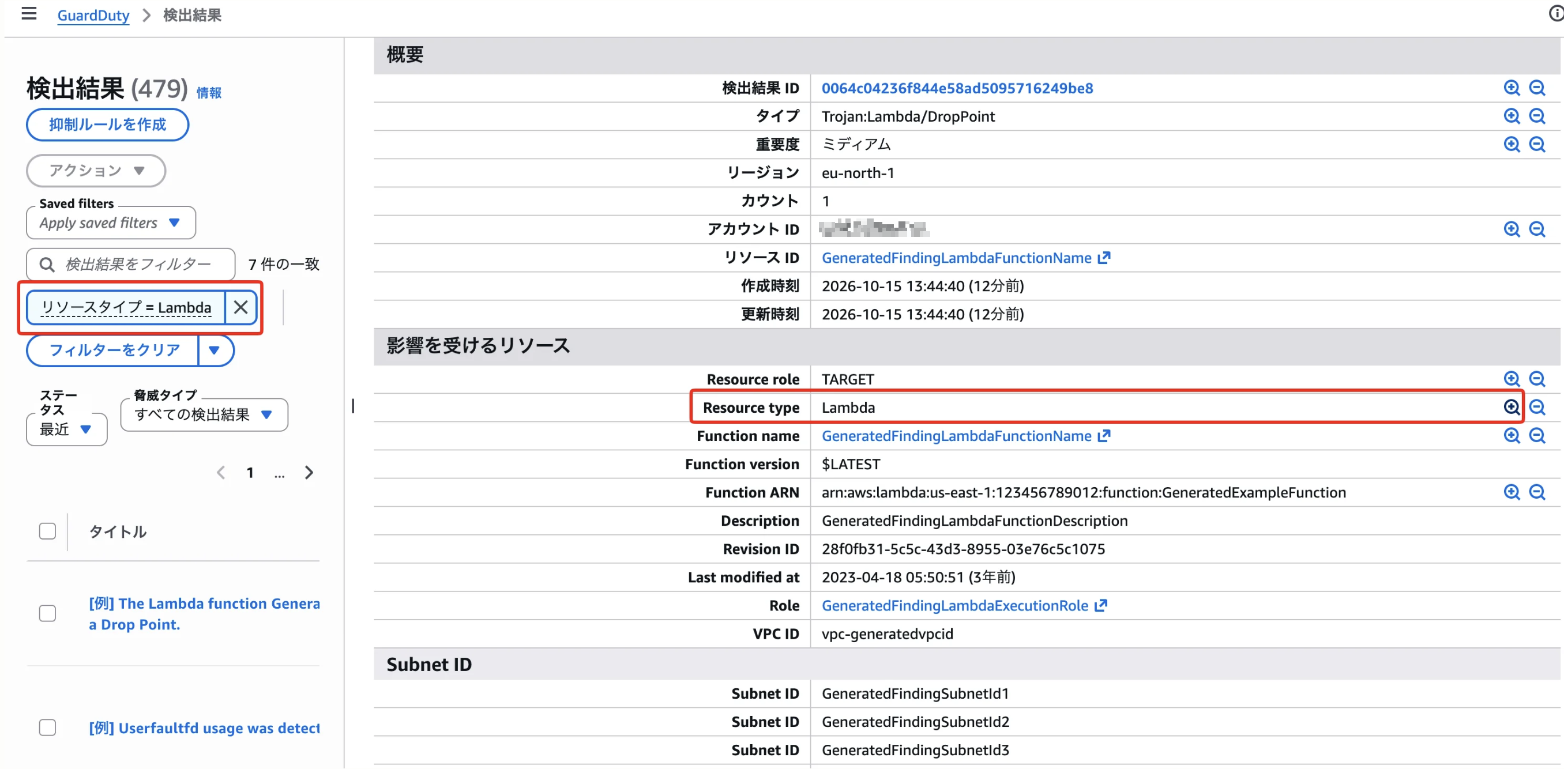
Task: Select page 1 in pagination
Action: [x=250, y=473]
